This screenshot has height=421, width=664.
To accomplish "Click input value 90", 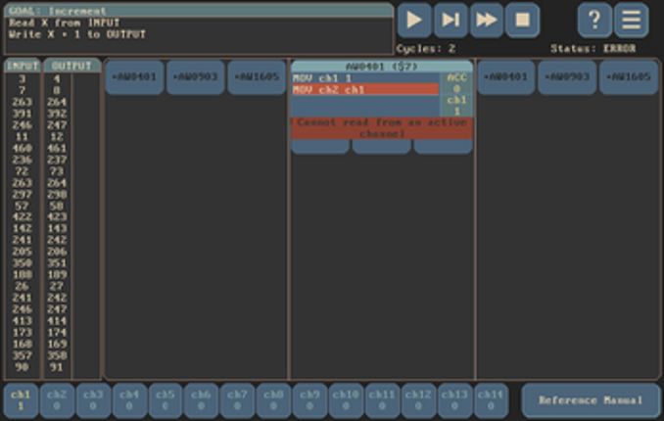I will [x=22, y=367].
